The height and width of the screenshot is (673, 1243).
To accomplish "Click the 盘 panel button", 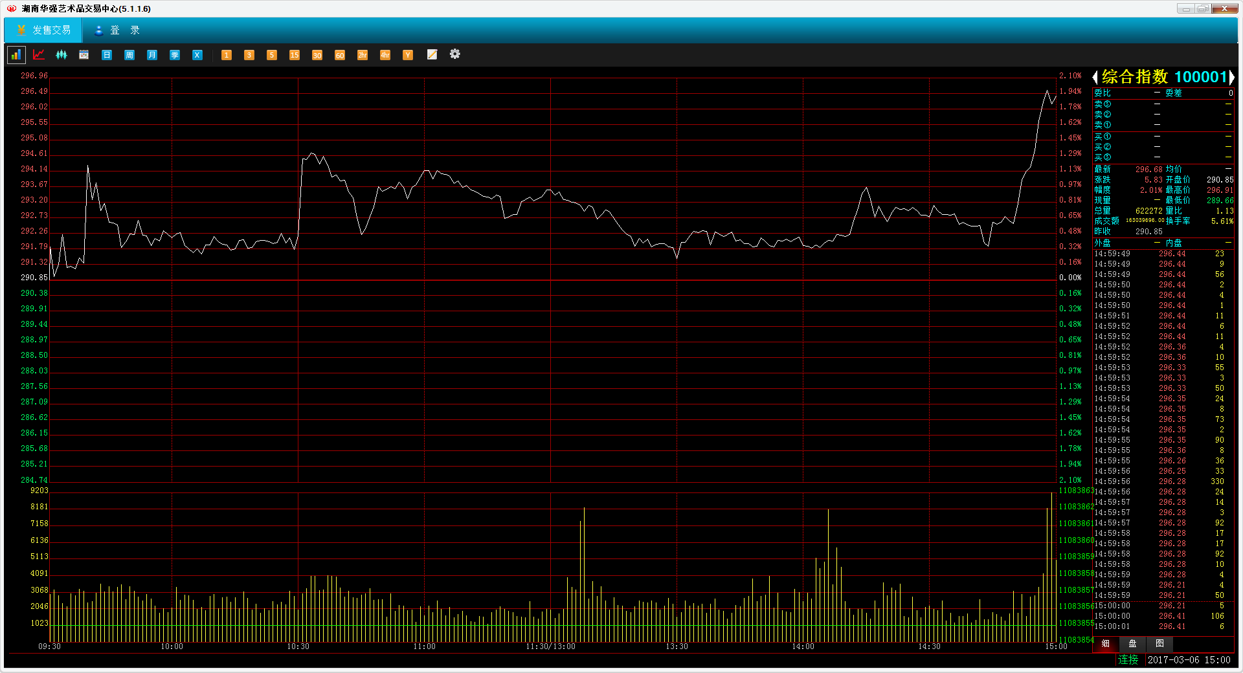I will point(1132,644).
